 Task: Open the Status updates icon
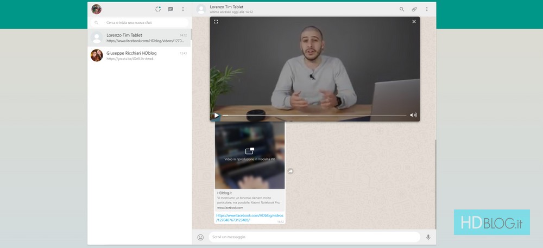pyautogui.click(x=158, y=9)
